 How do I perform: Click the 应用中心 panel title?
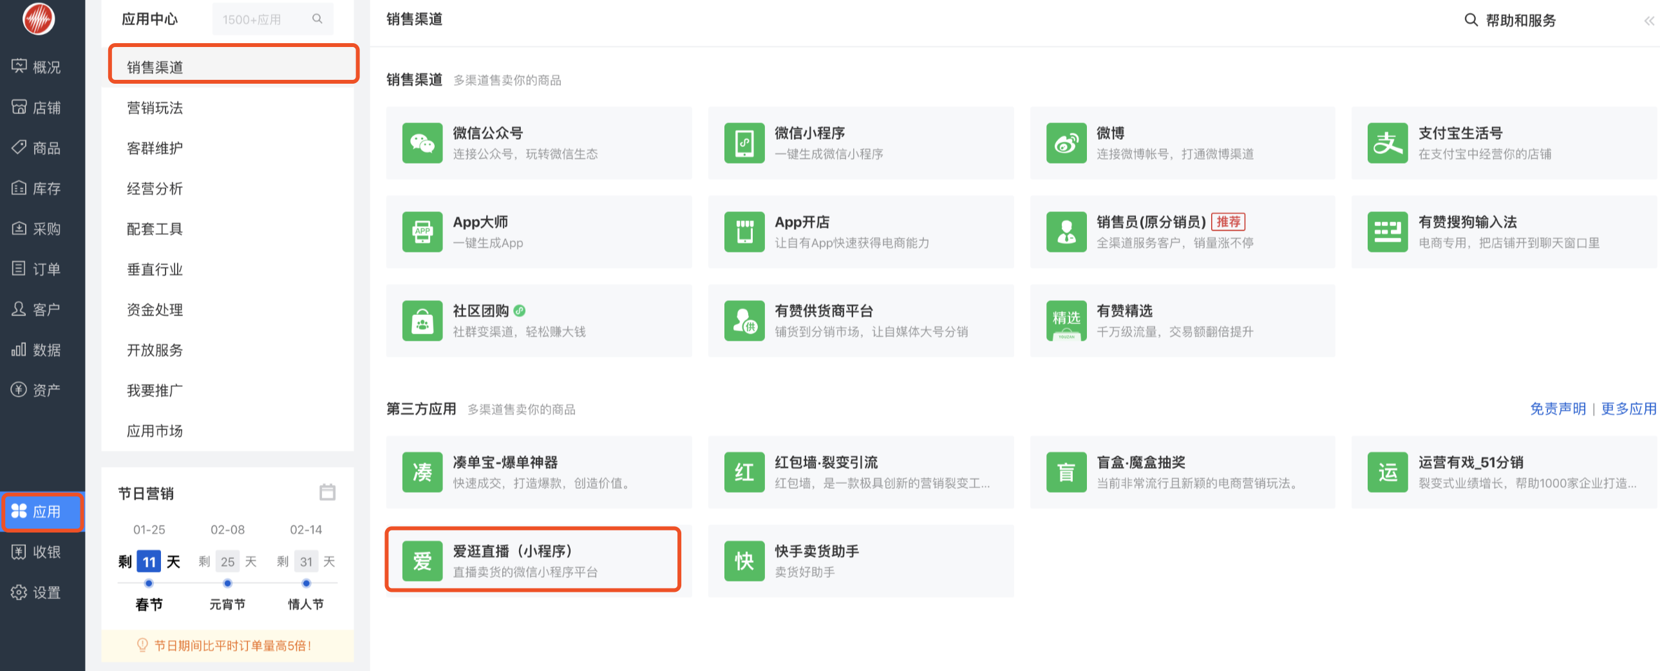coord(149,19)
